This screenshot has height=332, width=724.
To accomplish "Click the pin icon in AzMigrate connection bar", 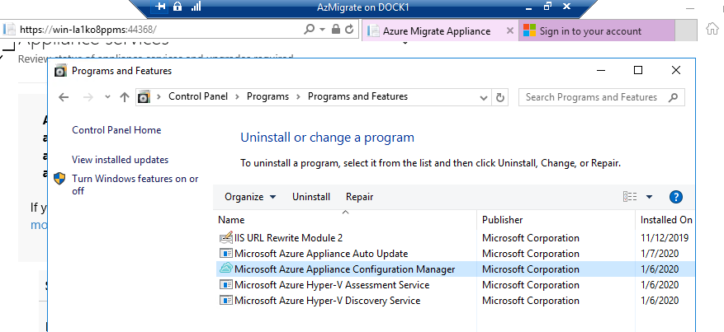I will [160, 7].
